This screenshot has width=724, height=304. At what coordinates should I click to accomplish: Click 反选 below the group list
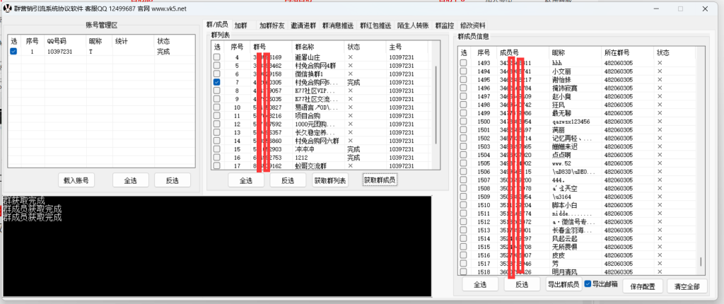[x=288, y=181]
